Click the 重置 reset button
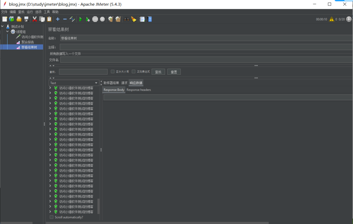 (174, 72)
